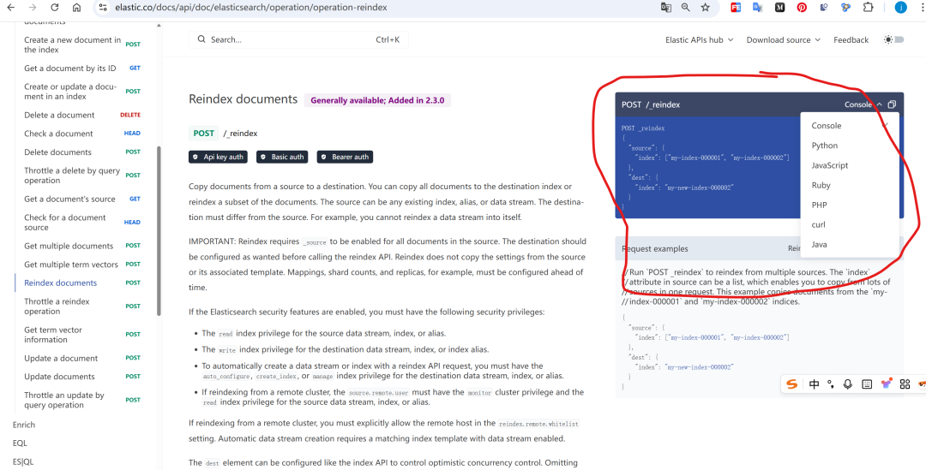Open Create a new document in the index

pos(72,45)
